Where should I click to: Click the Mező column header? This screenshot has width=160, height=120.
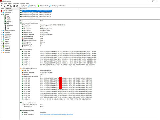tap(22, 21)
